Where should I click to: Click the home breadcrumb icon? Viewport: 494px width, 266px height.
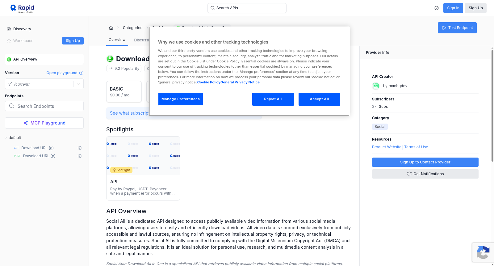(x=111, y=28)
